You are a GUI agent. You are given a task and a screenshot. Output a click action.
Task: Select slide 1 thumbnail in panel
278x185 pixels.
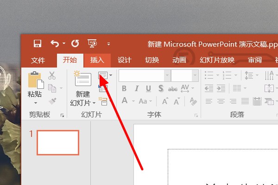58,142
